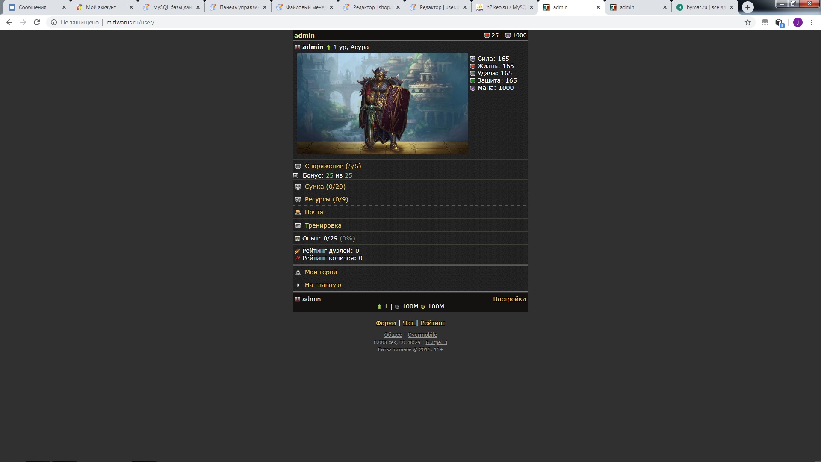Open the Форум link
821x462 pixels.
click(386, 323)
